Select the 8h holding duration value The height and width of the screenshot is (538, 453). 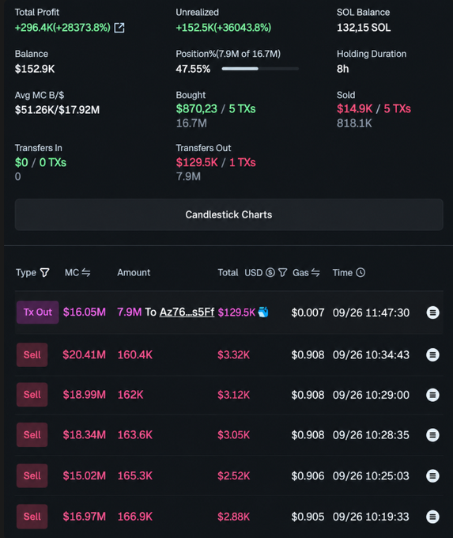[x=343, y=69]
